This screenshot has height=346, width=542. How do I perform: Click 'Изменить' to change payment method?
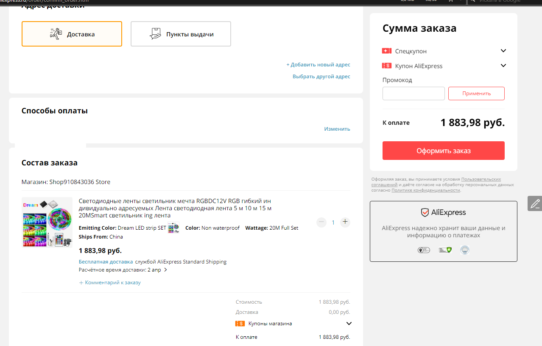(x=337, y=129)
